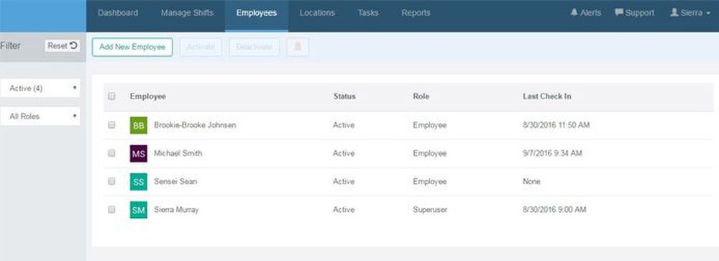This screenshot has height=261, width=719.
Task: Click the Alerts bell icon
Action: click(x=574, y=12)
